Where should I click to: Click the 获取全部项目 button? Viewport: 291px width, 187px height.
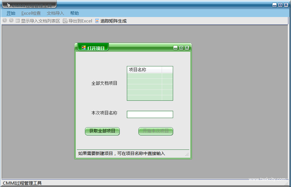(102, 131)
